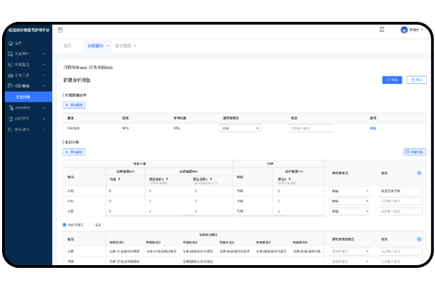Open the researcher opinion dropdown in questionnaire table
The width and height of the screenshot is (435, 287).
[x=240, y=128]
